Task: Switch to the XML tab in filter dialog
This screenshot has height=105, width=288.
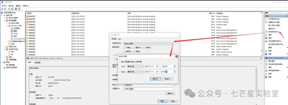Action: click(x=119, y=39)
